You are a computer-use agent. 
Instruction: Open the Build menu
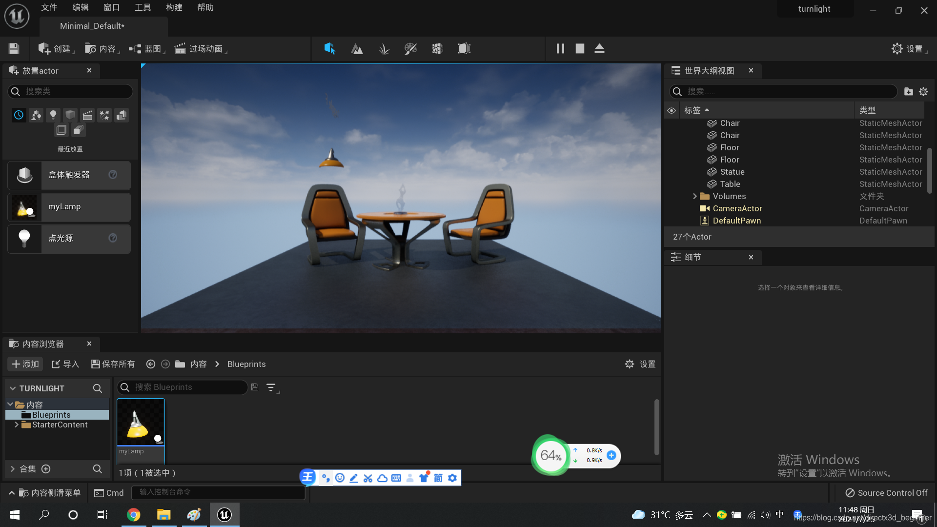(174, 7)
